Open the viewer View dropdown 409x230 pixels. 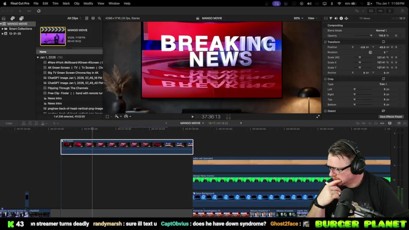tap(312, 18)
